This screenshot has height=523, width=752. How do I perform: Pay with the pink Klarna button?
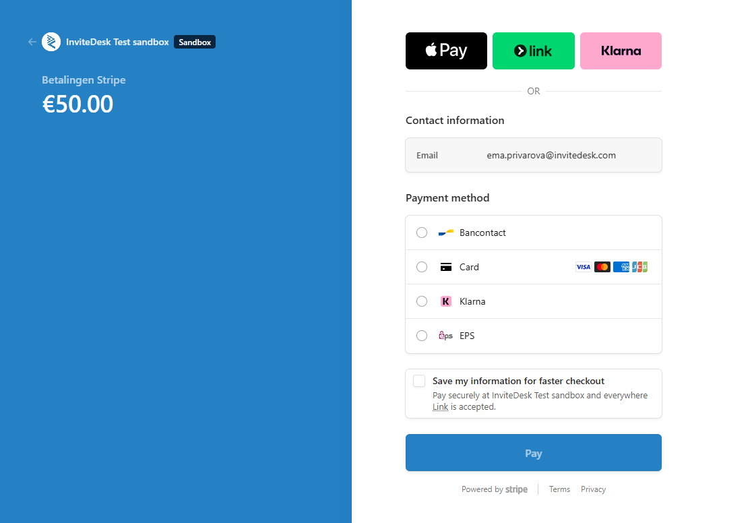point(621,51)
